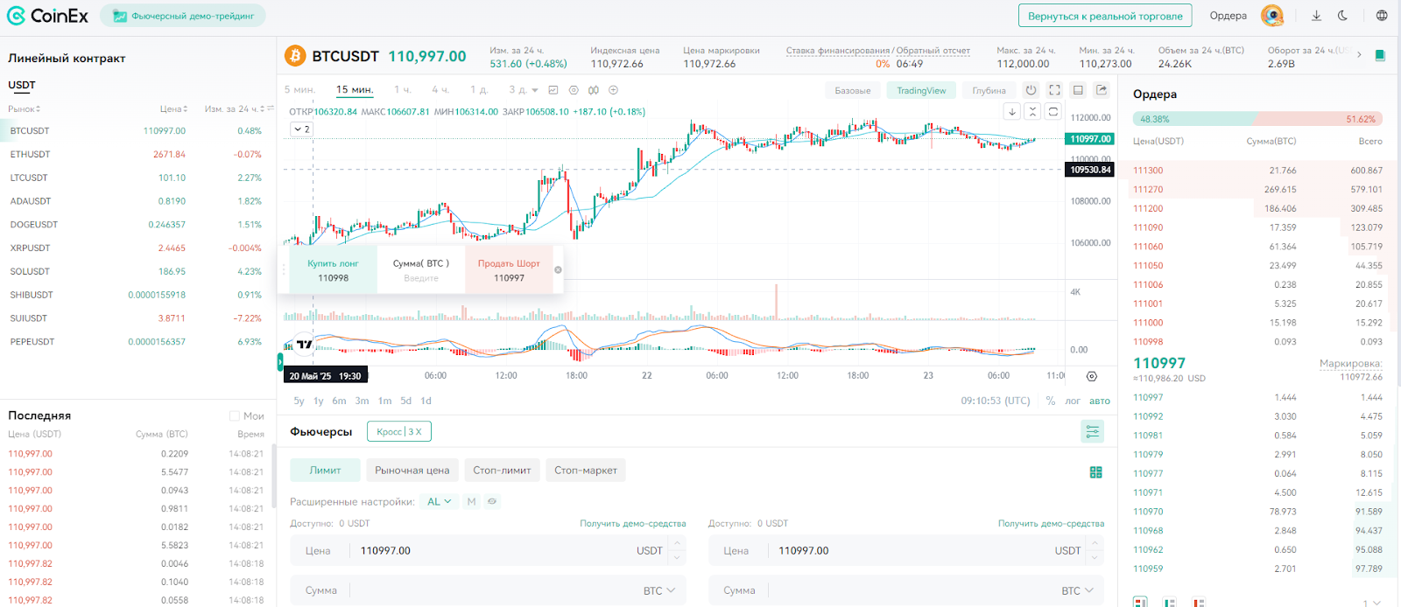Click the buy-side 'Цена' input field
This screenshot has width=1401, height=607.
(488, 550)
